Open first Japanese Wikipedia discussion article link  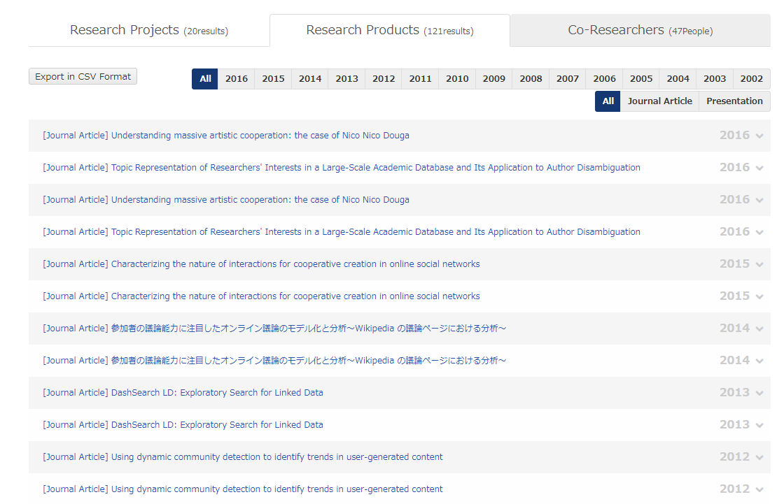(274, 328)
